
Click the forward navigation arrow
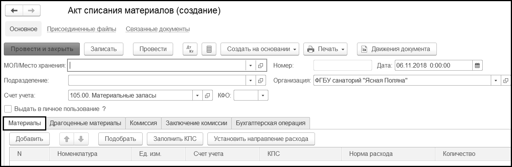pyautogui.click(x=32, y=11)
